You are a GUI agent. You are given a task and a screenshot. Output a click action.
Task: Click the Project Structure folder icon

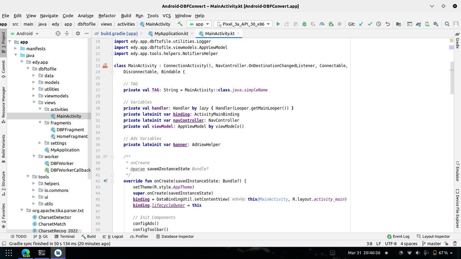398,24
